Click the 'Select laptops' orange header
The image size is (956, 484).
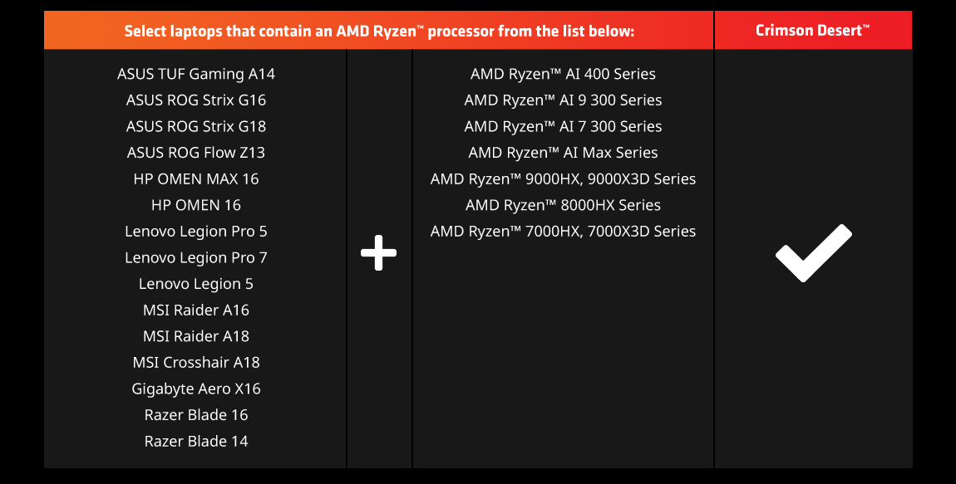pos(379,32)
